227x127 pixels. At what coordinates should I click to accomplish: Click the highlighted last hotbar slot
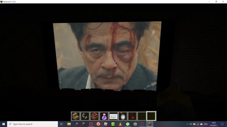pyautogui.click(x=151, y=116)
